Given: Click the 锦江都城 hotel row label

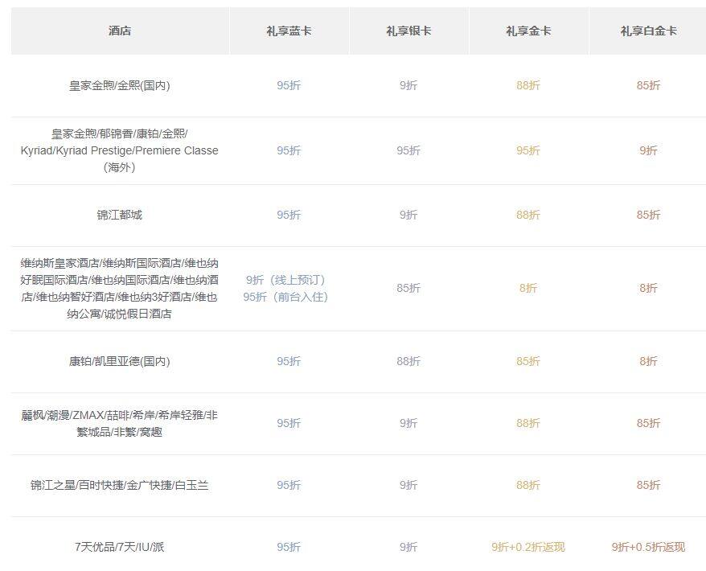Looking at the screenshot, I should [x=120, y=215].
